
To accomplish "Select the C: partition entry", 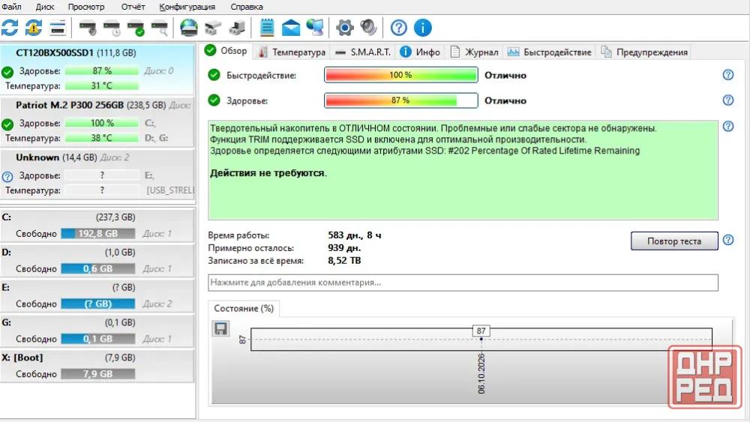I will point(97,225).
